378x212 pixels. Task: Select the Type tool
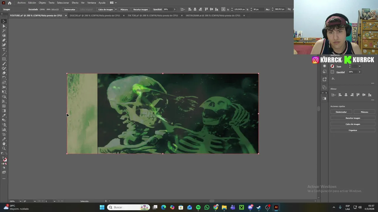click(4, 49)
